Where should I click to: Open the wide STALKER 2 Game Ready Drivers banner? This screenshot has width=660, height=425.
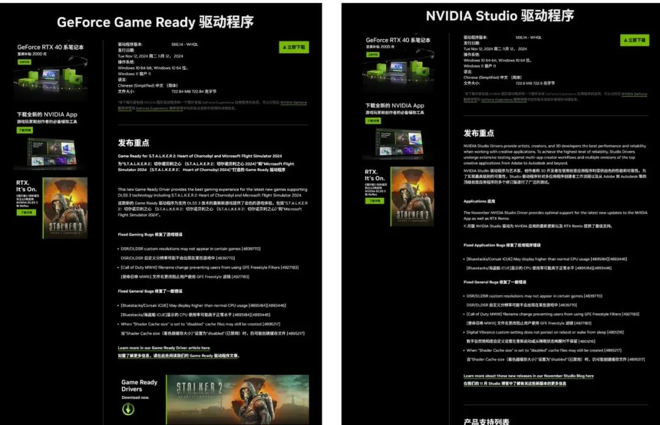pyautogui.click(x=238, y=399)
